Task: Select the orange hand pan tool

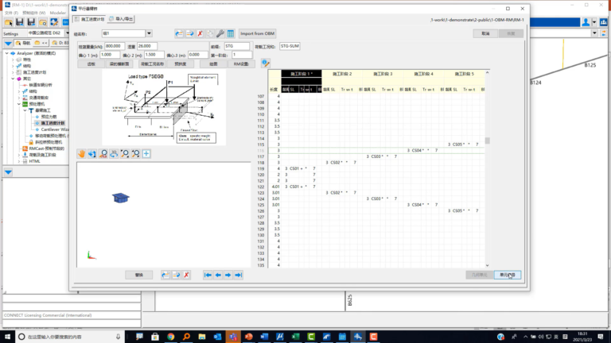Action: (81, 153)
